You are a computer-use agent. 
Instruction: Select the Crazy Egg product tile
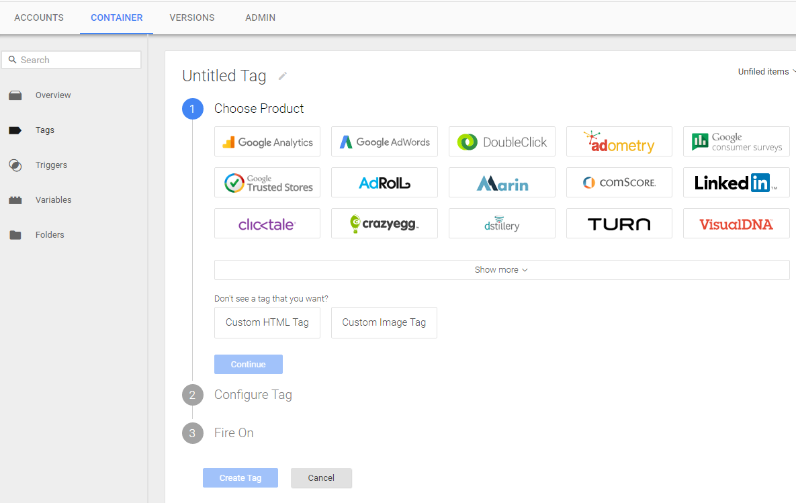click(384, 224)
